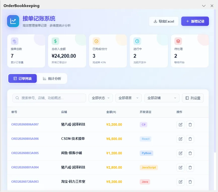Open order link ORD20260801A004

tap(25, 167)
